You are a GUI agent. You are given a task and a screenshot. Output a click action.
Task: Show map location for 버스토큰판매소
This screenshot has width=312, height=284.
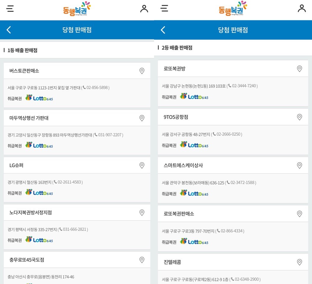tap(142, 71)
